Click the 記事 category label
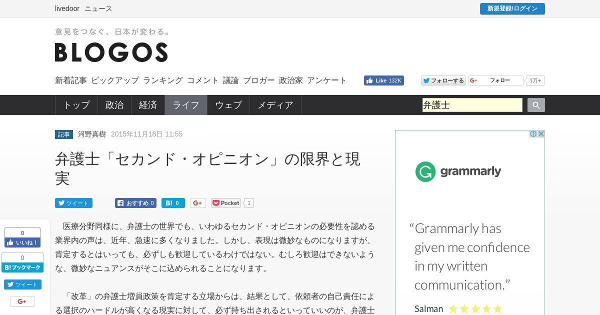This screenshot has height=315, width=600. (x=64, y=134)
